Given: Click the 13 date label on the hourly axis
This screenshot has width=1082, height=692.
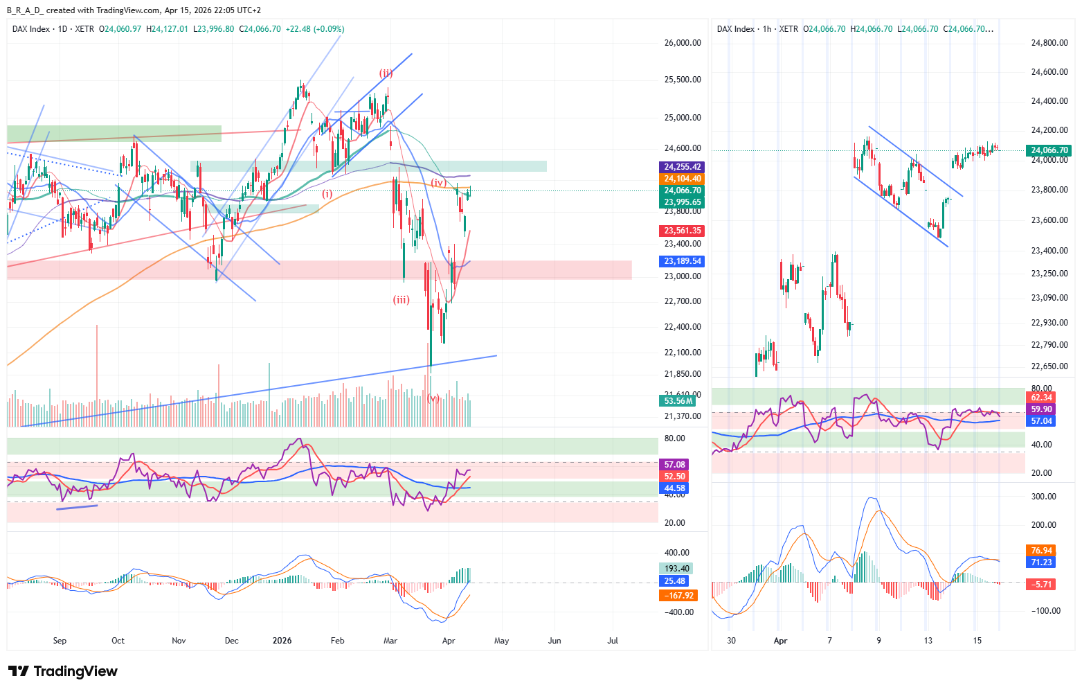Looking at the screenshot, I should click(x=928, y=641).
